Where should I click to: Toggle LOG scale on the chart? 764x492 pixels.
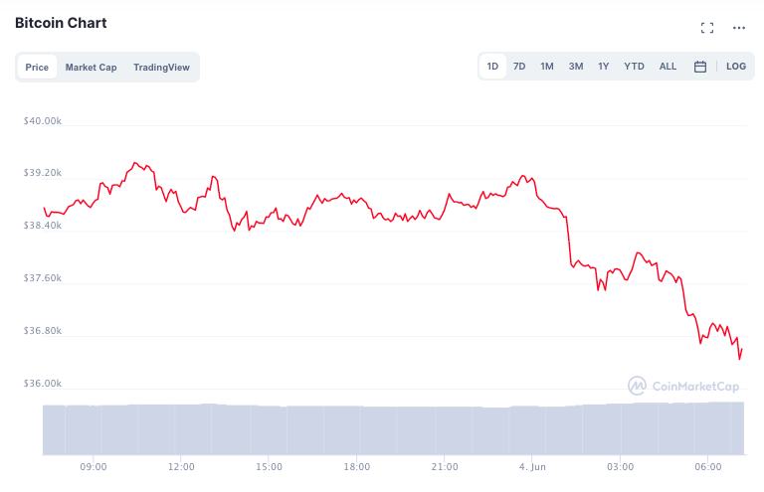[735, 67]
